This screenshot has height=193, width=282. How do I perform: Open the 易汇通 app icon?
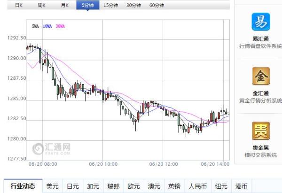click(x=261, y=22)
